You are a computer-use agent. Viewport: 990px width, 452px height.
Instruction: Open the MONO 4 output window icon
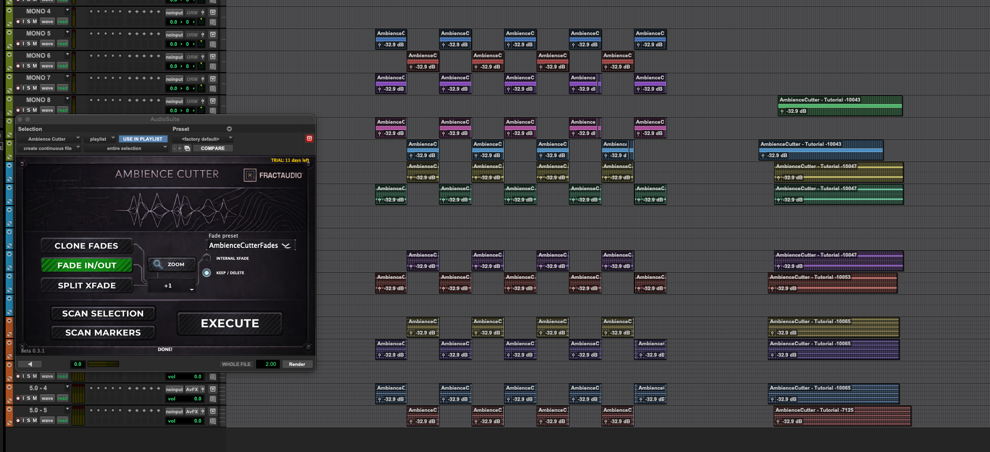point(213,12)
